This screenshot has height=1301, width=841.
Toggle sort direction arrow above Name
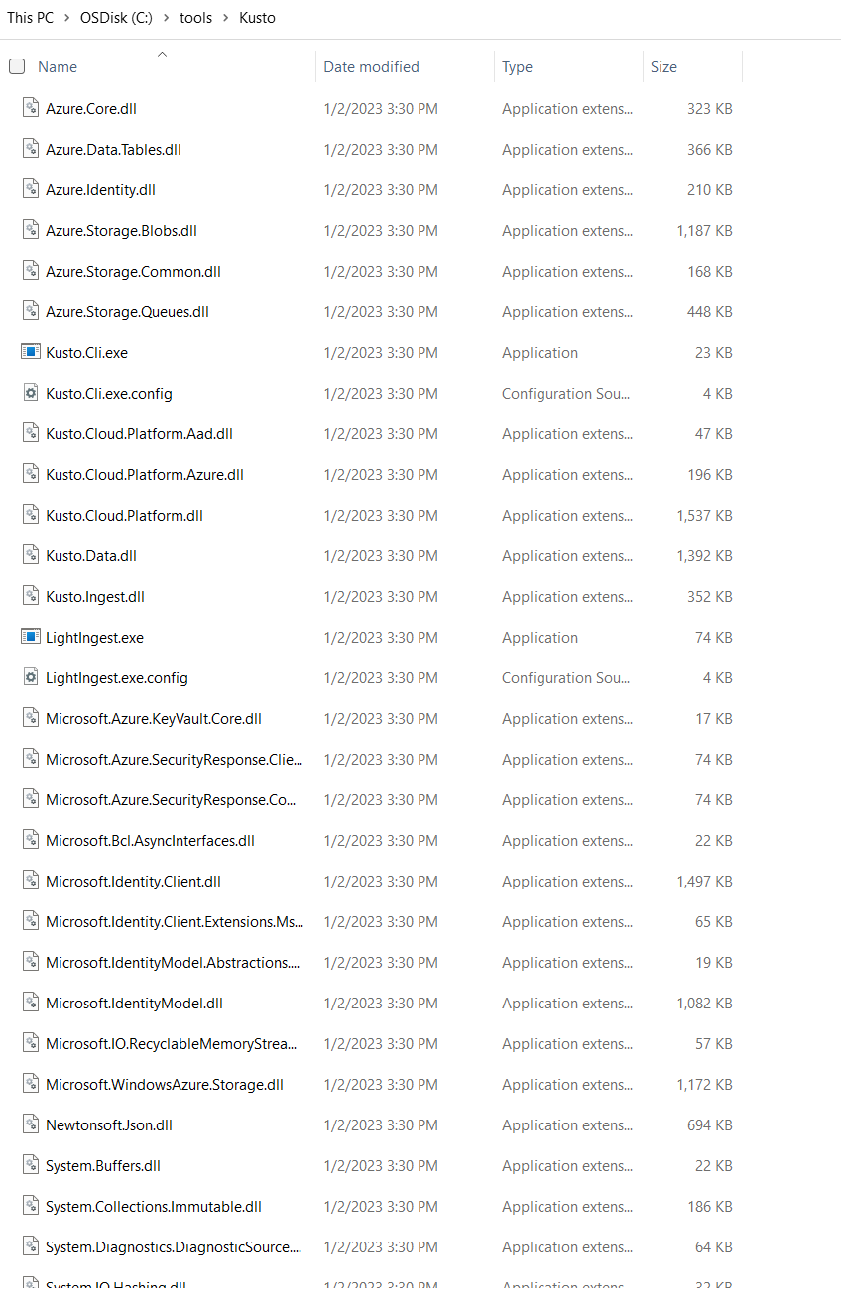point(162,54)
